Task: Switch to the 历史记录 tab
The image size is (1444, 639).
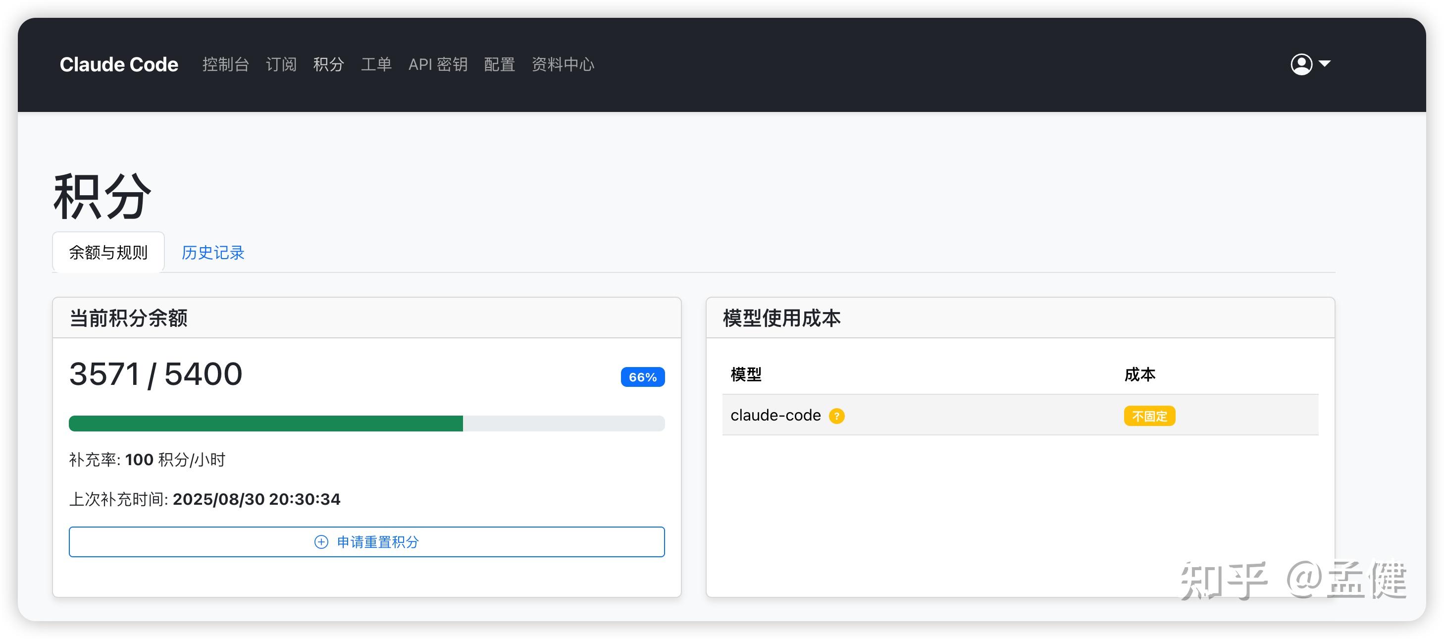Action: click(x=213, y=253)
